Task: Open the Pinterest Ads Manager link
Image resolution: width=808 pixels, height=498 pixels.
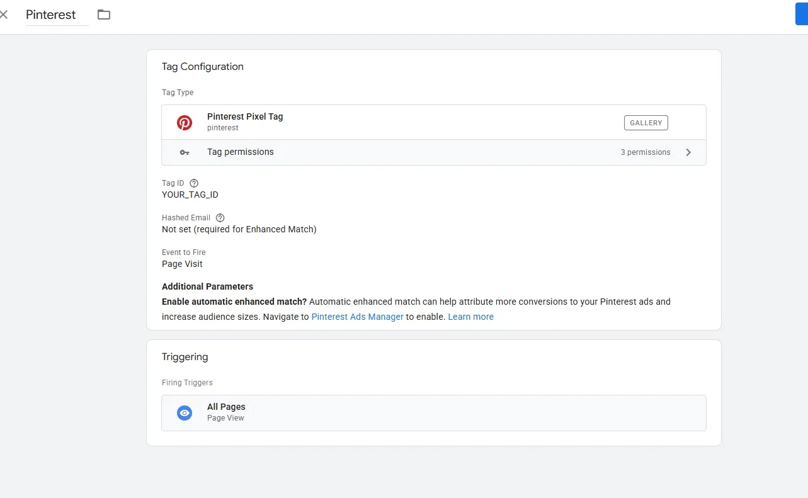Action: 357,317
